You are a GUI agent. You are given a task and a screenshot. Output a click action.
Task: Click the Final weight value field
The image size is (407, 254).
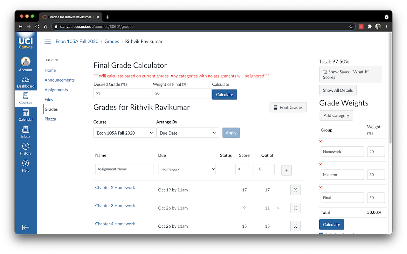(376, 197)
